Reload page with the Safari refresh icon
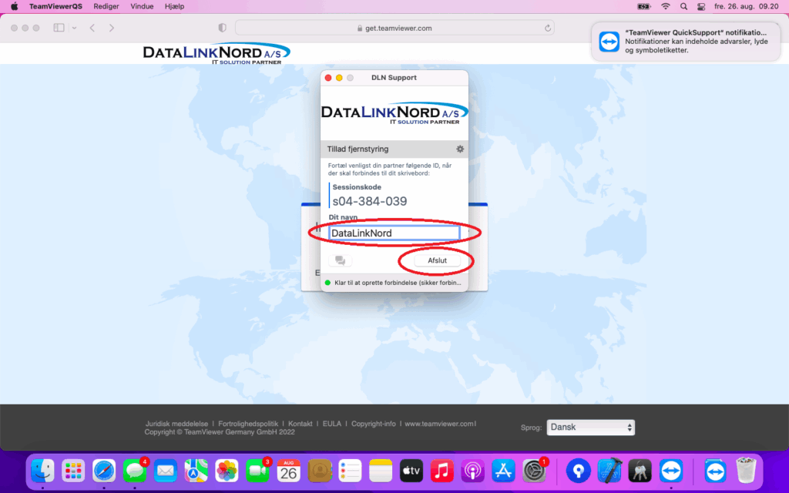 click(x=548, y=28)
